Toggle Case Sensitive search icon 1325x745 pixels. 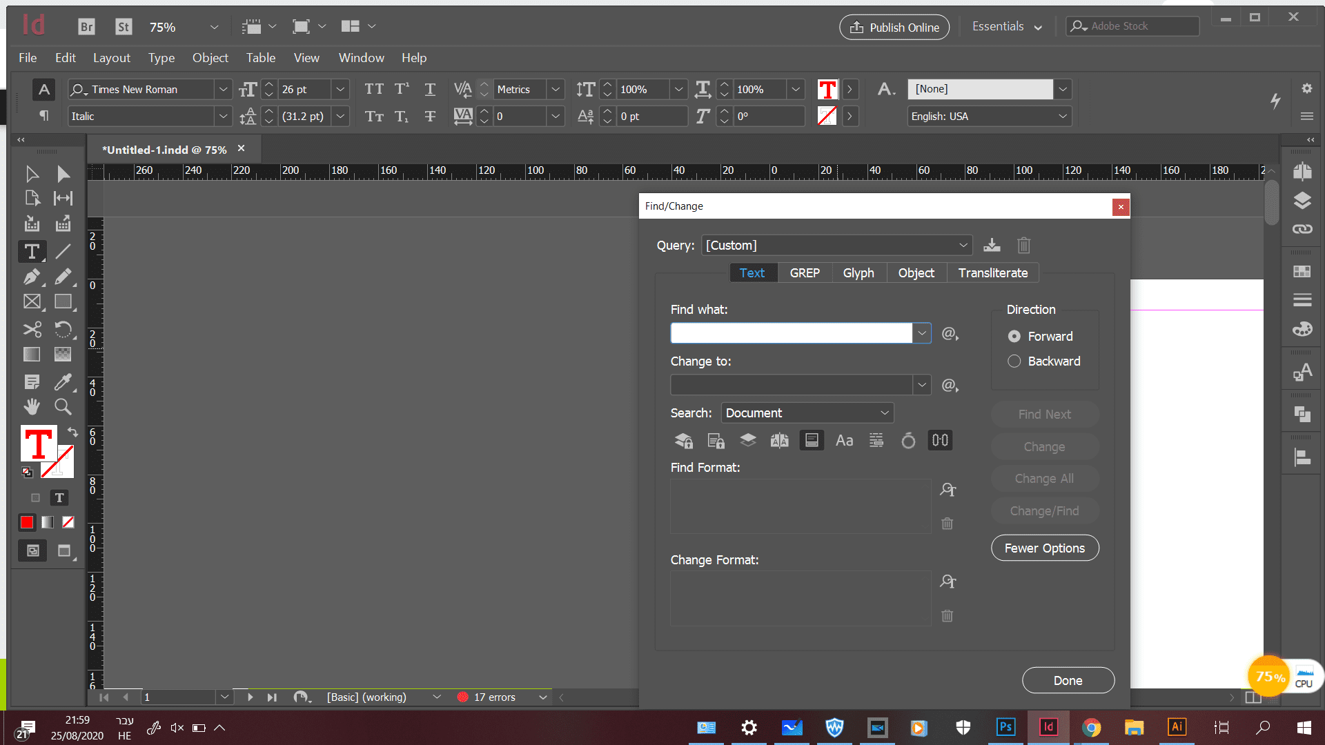point(844,441)
